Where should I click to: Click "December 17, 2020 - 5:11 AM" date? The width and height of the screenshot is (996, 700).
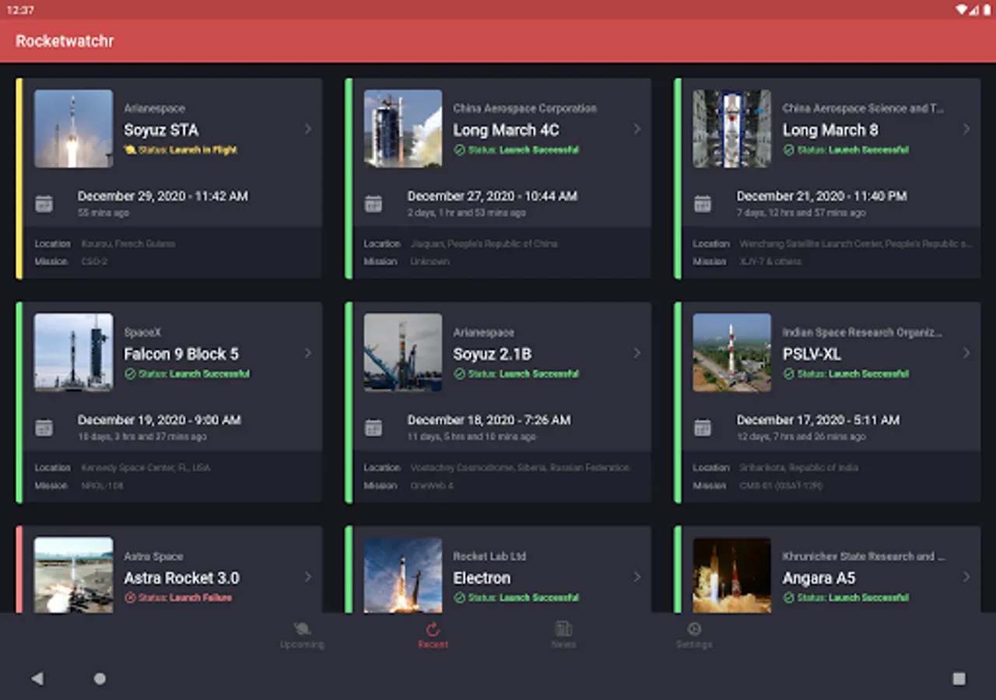[819, 420]
